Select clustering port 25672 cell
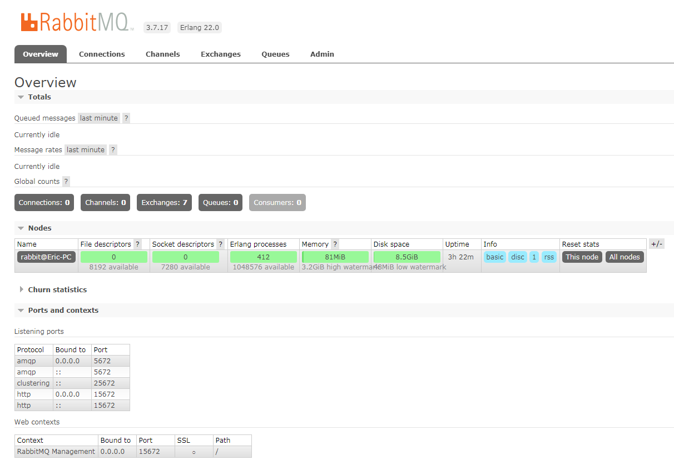The height and width of the screenshot is (465, 674). pyautogui.click(x=111, y=383)
